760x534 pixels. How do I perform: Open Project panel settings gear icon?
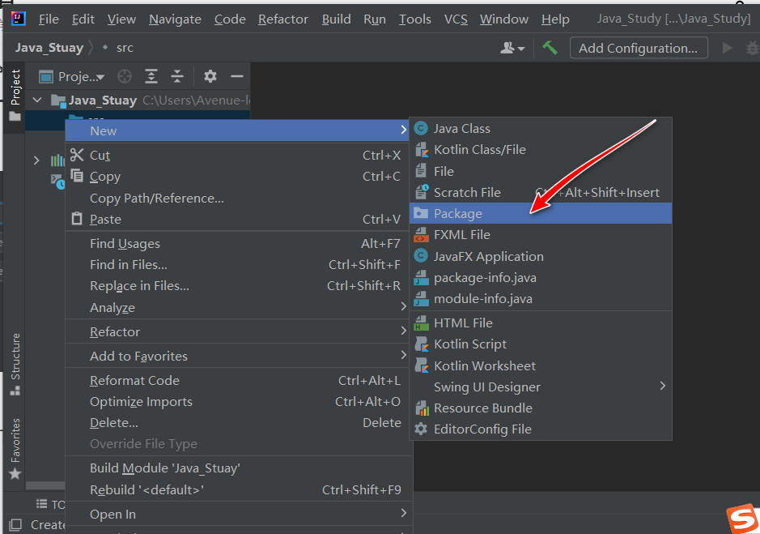tap(210, 76)
